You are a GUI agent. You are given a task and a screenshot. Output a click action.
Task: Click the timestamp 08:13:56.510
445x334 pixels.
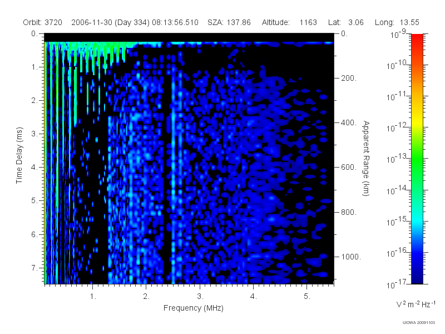[175, 22]
